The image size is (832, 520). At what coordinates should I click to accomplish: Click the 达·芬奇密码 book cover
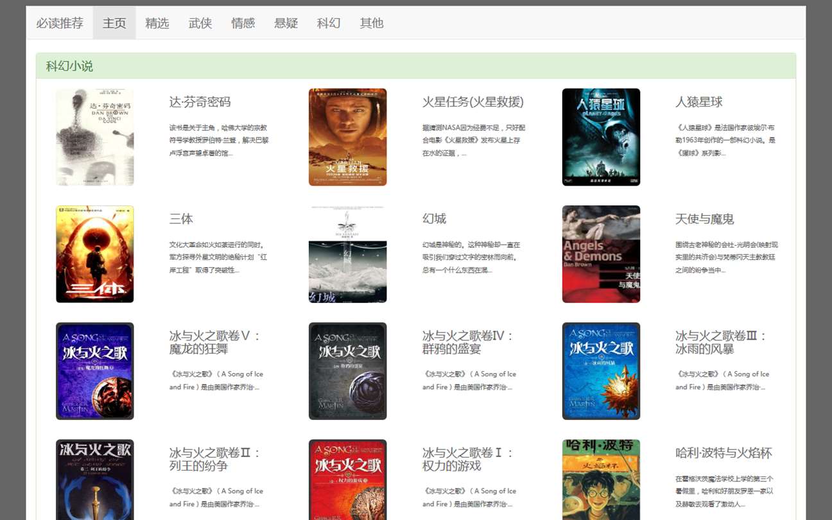[95, 137]
